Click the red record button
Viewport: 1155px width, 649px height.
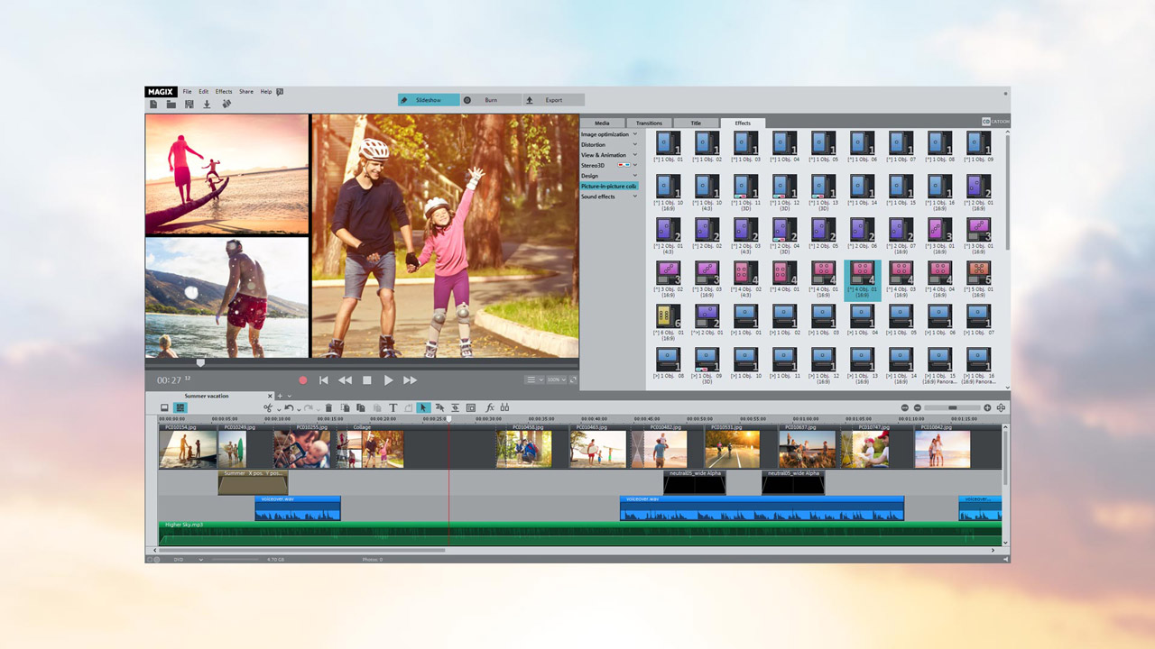tap(303, 380)
